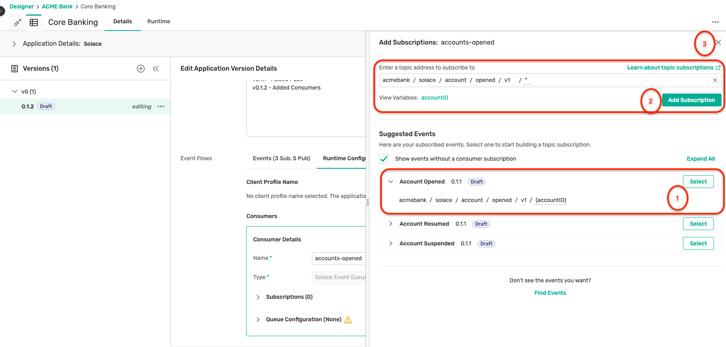Image resolution: width=726 pixels, height=347 pixels.
Task: Click the consumer Name field accounts-opened
Action: [339, 258]
